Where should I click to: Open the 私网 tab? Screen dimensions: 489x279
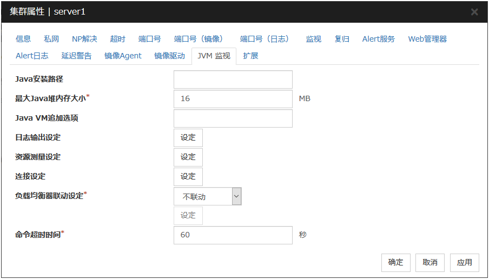click(x=51, y=39)
